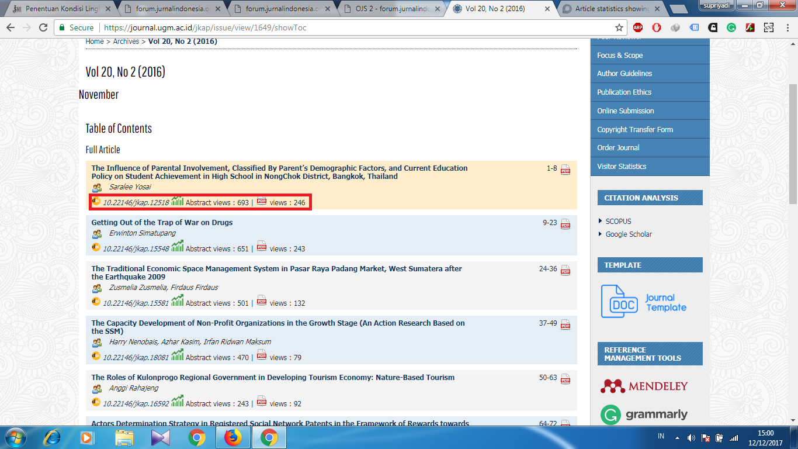Open Author Guidelines sidebar menu item
This screenshot has height=449, width=798.
(x=624, y=74)
